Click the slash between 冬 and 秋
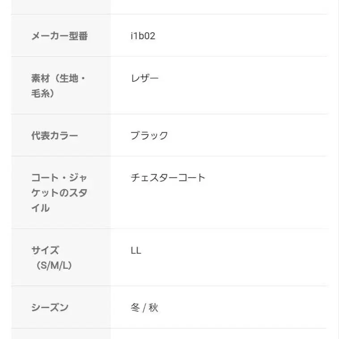This screenshot has width=339, height=339. [x=144, y=308]
